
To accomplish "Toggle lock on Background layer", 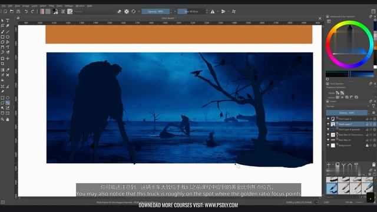I will [367, 145].
